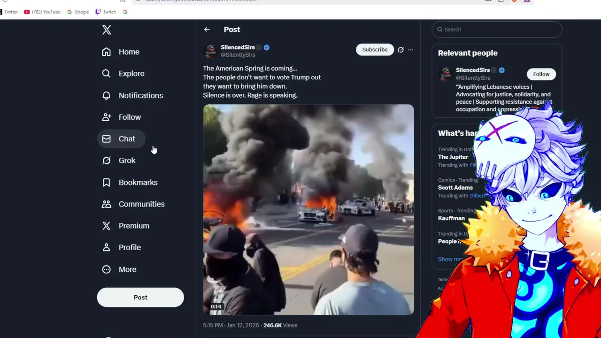
Task: Open the Google bookmark in bookmarks bar
Action: coord(78,12)
